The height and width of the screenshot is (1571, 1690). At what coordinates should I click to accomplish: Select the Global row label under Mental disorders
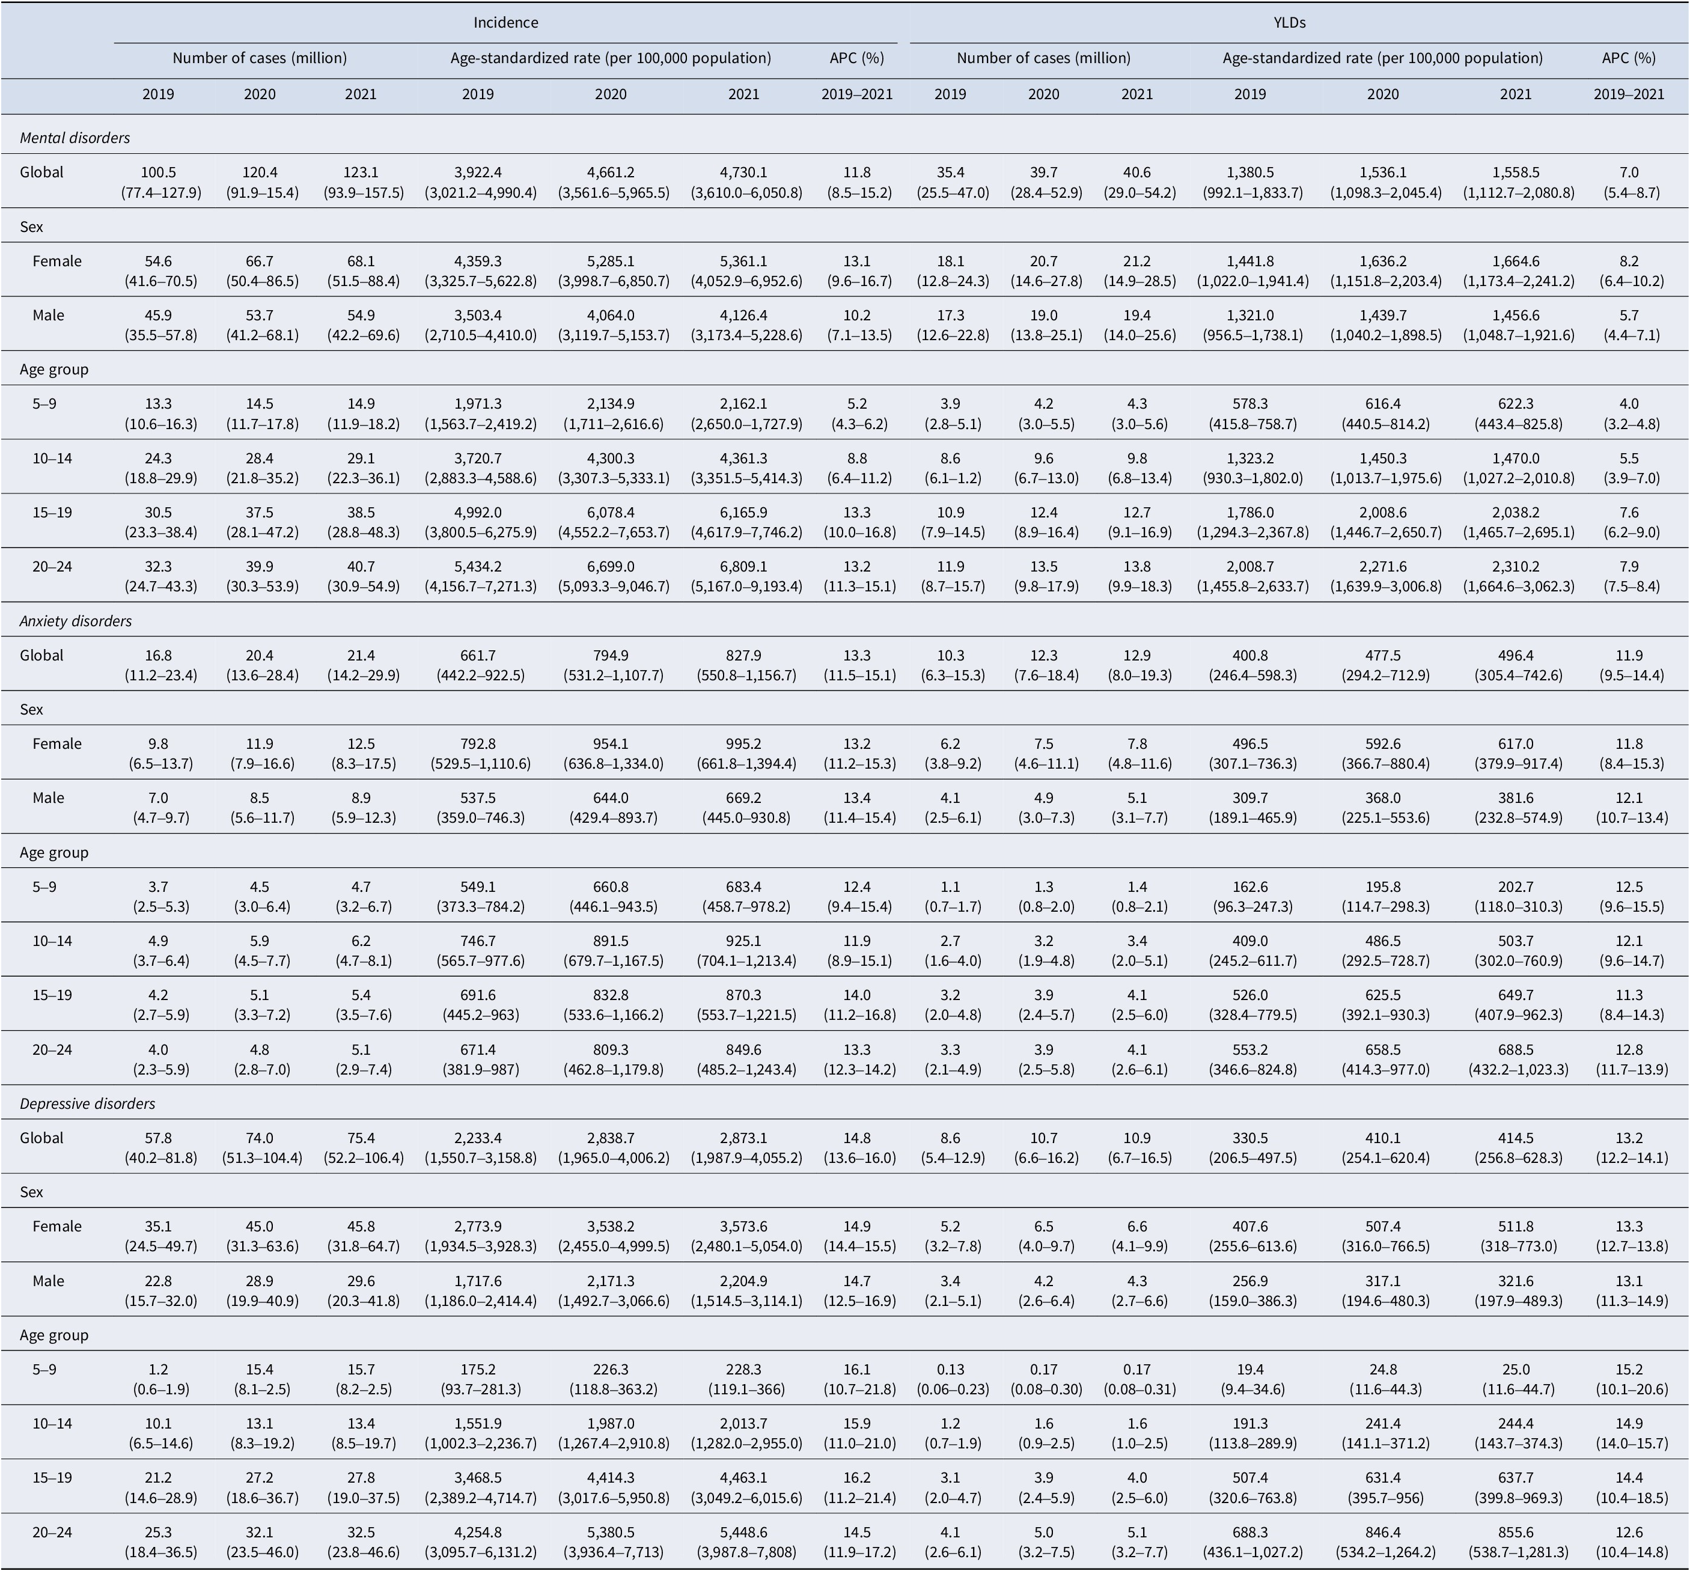(41, 172)
